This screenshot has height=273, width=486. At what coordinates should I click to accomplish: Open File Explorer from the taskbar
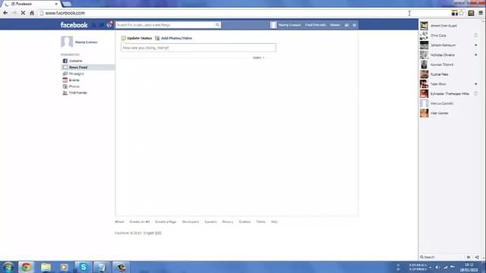pyautogui.click(x=46, y=267)
